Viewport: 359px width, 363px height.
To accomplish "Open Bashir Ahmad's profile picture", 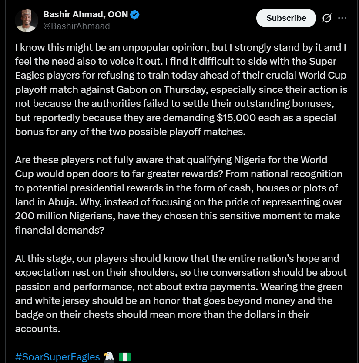I will click(27, 20).
